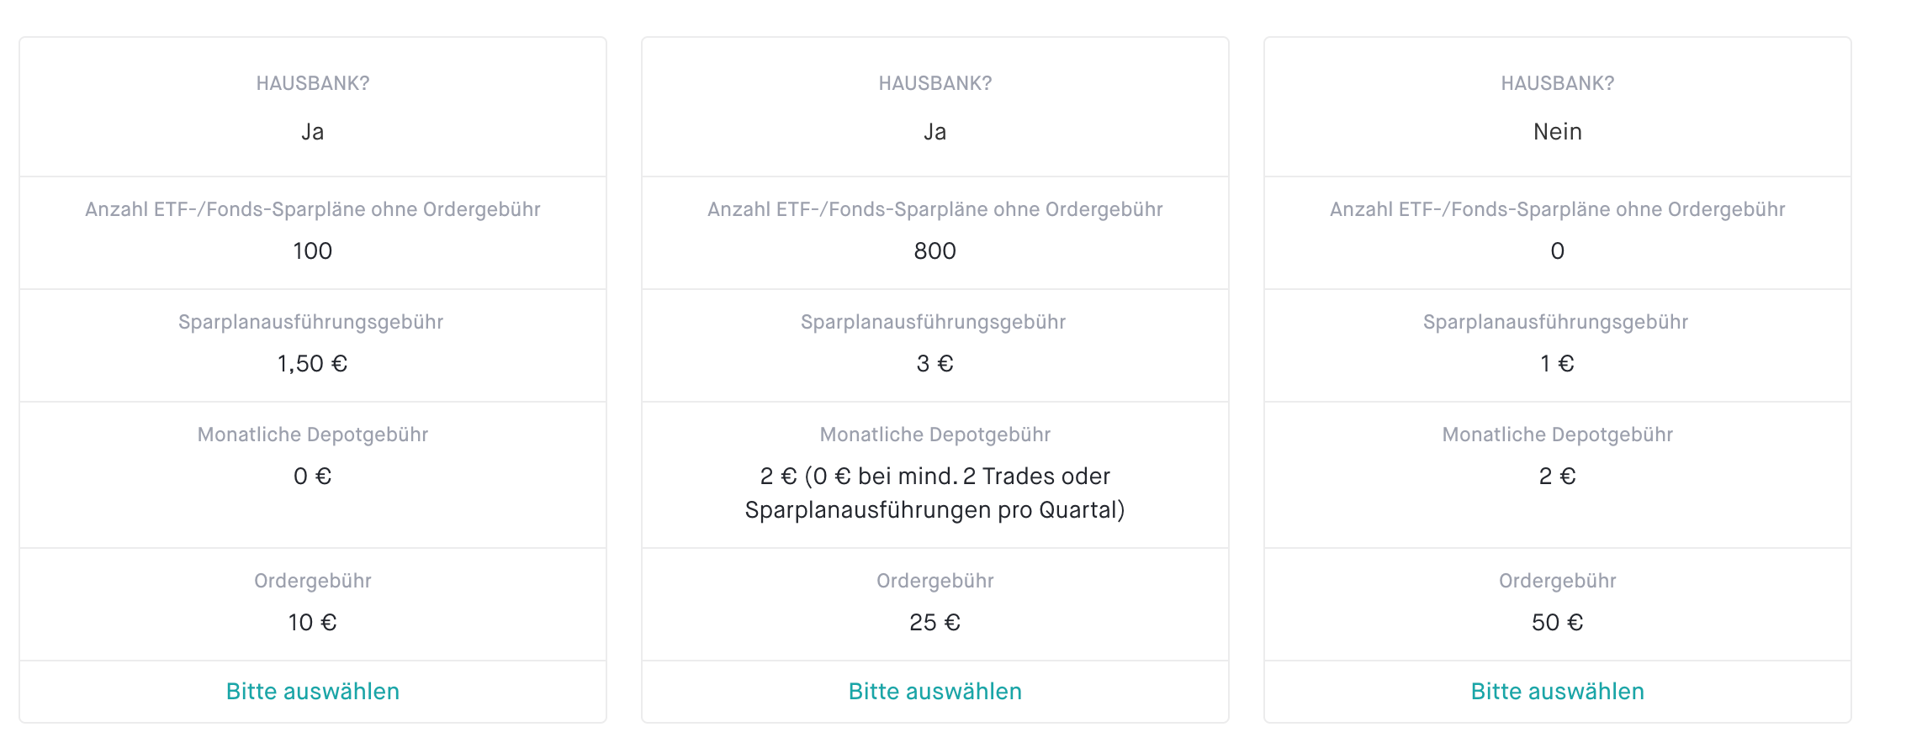Click the 50 € Ordergebühr value
Viewport: 1906px width, 748px height.
tap(1557, 623)
